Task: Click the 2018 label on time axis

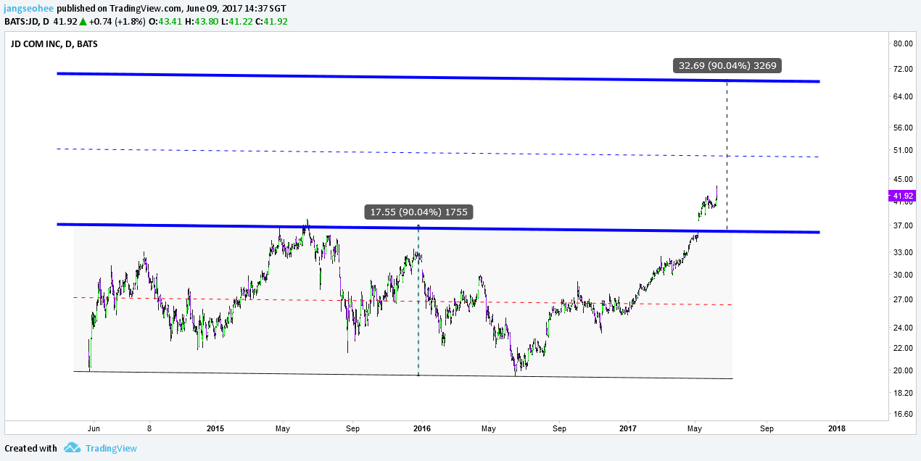Action: 835,428
